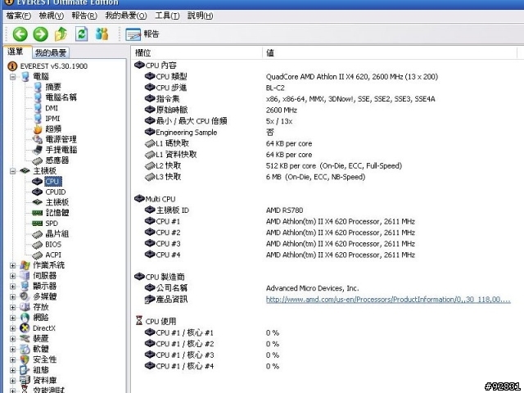Refresh the page using the refresh icon
524x393 pixels.
pyautogui.click(x=82, y=34)
